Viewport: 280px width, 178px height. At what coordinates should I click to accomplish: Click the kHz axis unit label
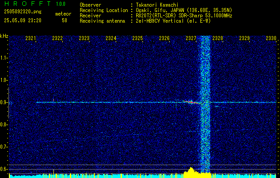click(x=4, y=36)
